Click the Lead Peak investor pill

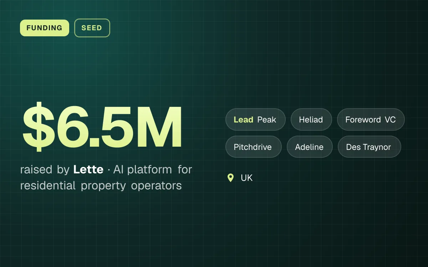[x=255, y=120]
